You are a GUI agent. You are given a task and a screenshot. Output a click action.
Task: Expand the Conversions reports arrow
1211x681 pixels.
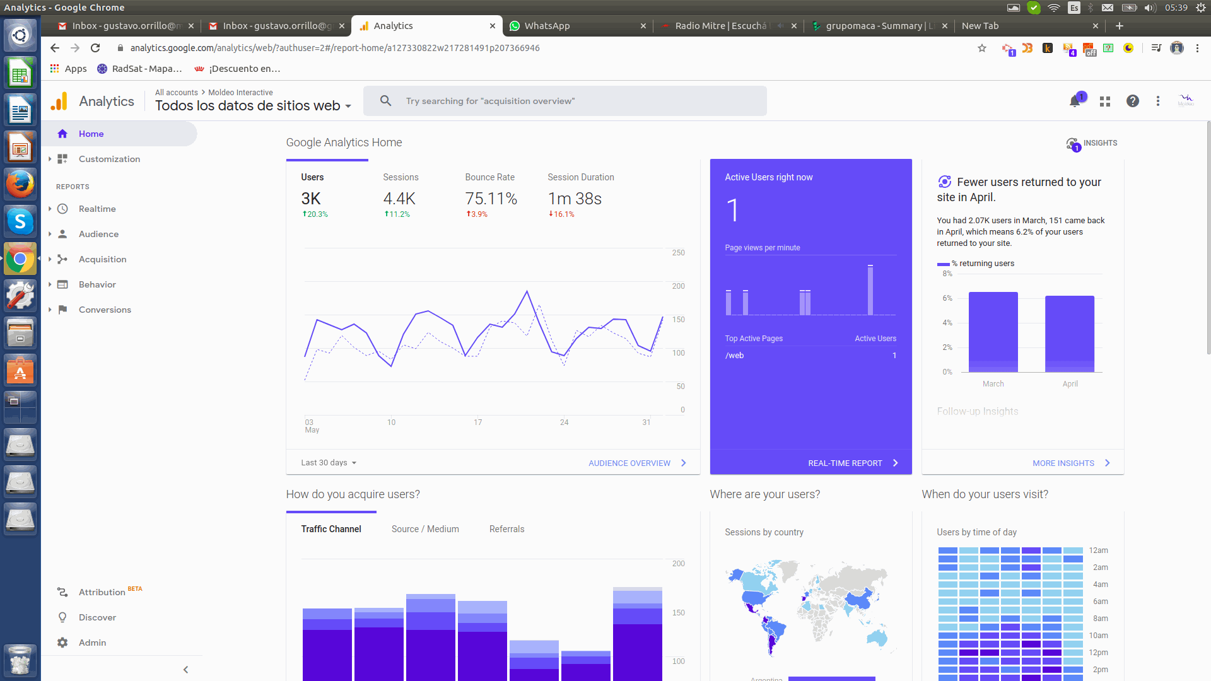click(50, 310)
